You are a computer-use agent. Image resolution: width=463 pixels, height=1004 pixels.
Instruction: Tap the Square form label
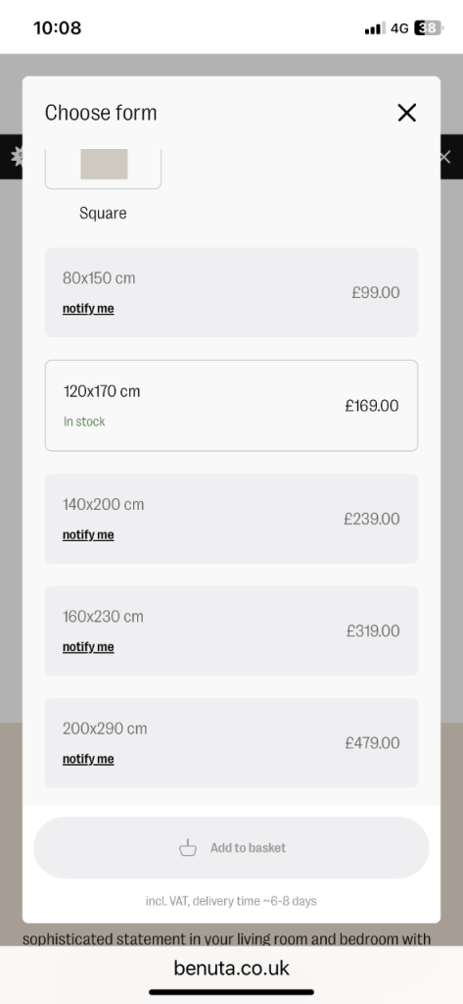[103, 213]
